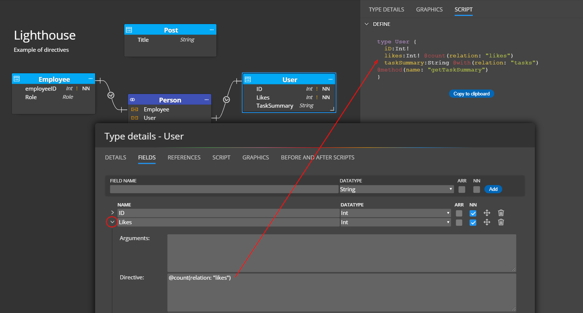Open BEFORE AND AFTER SCRIPTS tab
The image size is (583, 313).
click(x=317, y=158)
